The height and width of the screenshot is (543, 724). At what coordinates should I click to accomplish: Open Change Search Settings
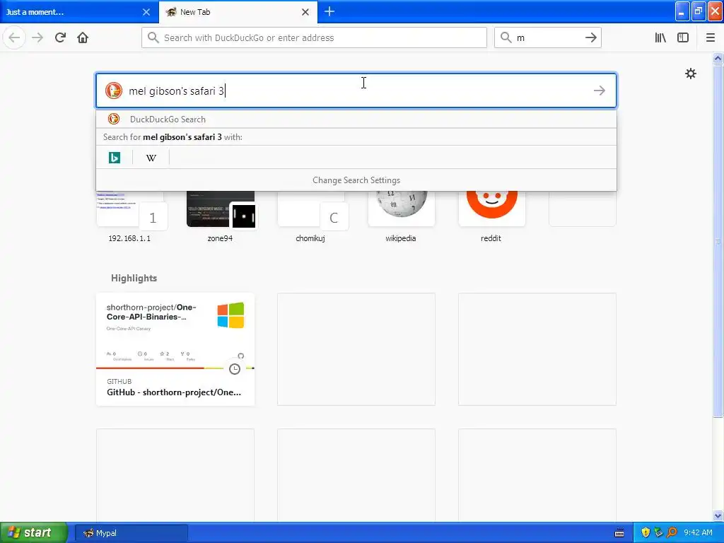(x=356, y=180)
